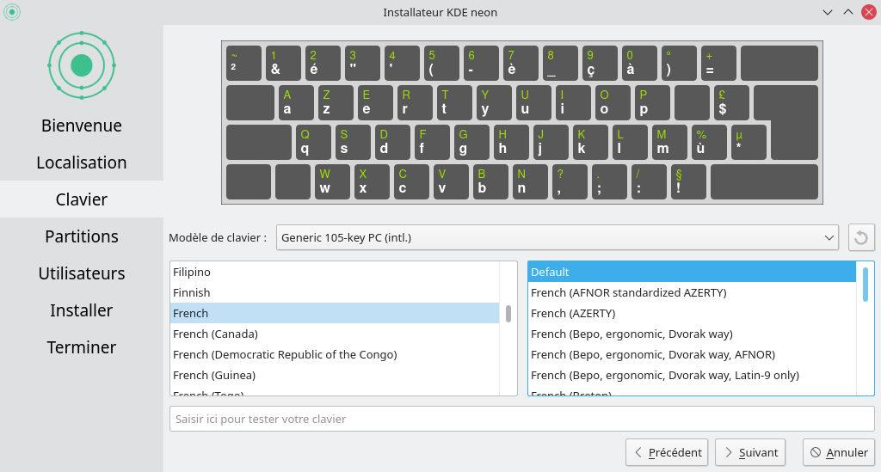
Task: Go to the Localisation step
Action: coord(82,162)
